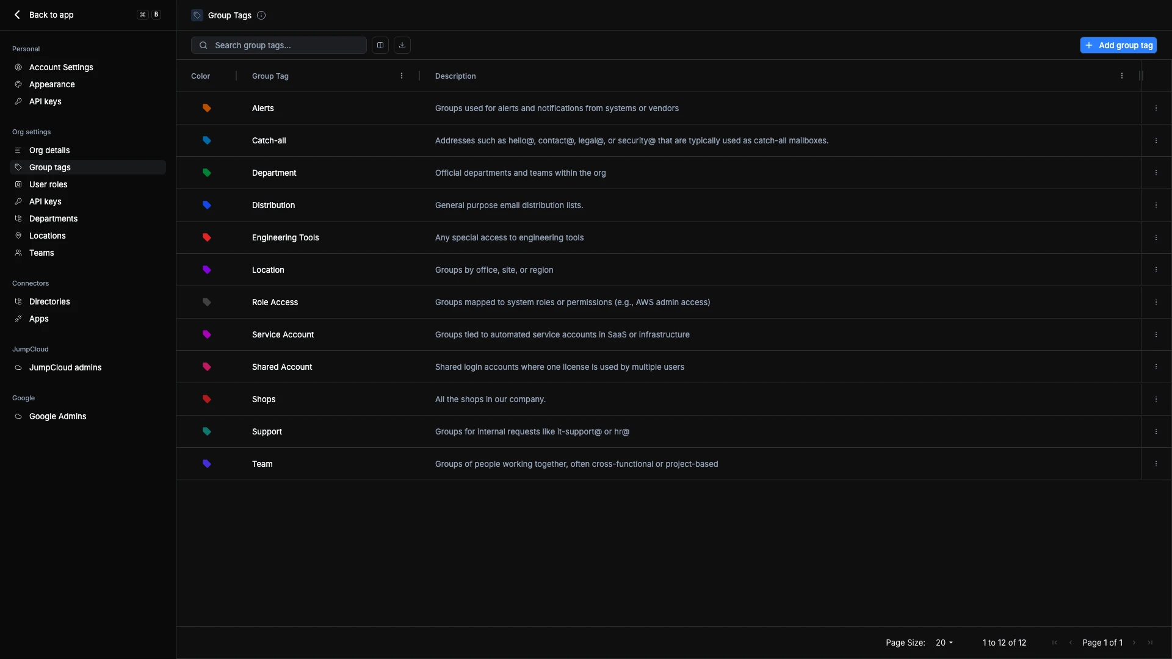Open row actions menu for Team
The height and width of the screenshot is (659, 1172).
click(1156, 464)
